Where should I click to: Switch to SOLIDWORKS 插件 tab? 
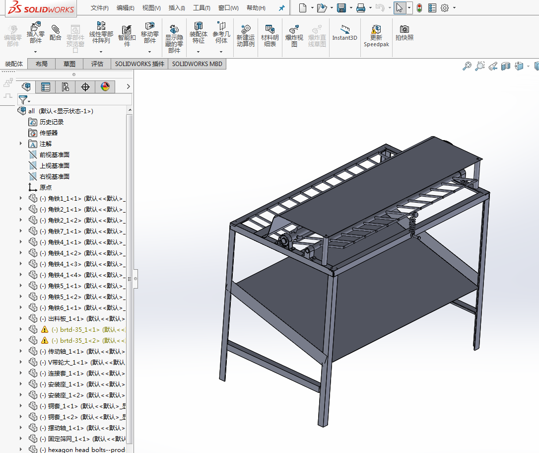point(139,64)
